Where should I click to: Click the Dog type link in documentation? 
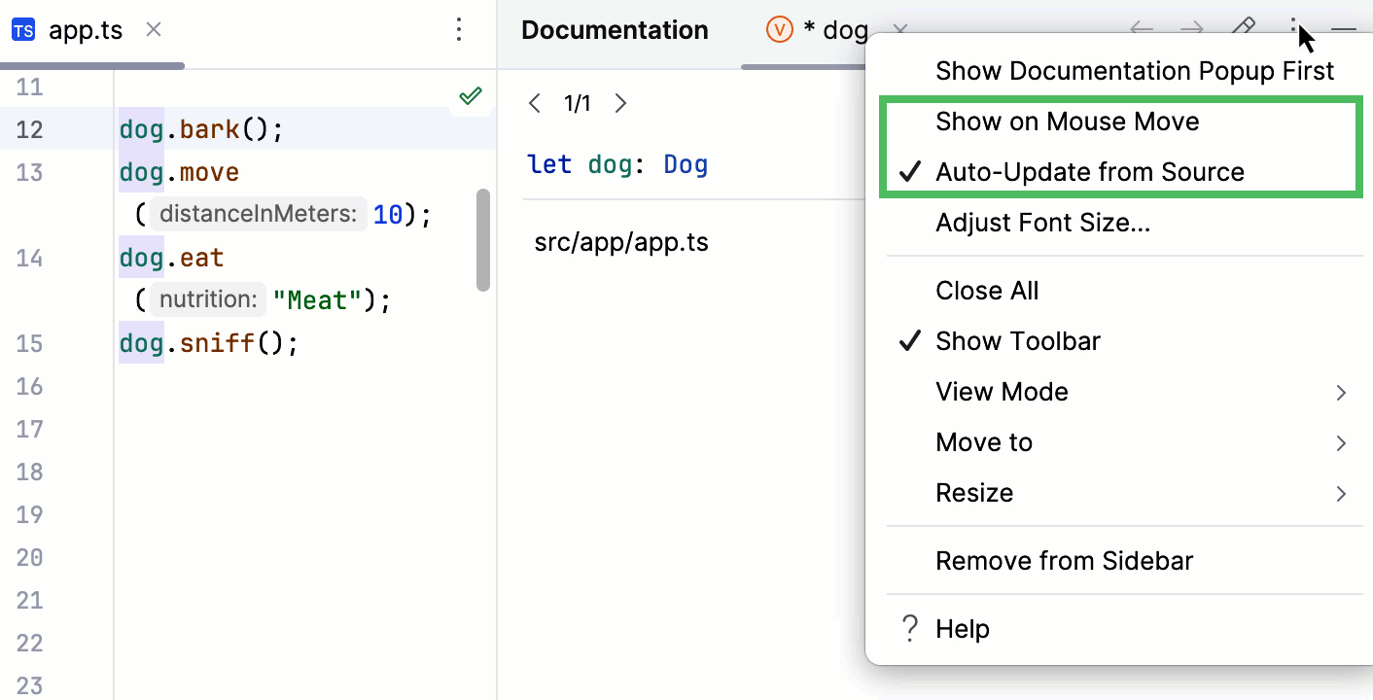686,164
